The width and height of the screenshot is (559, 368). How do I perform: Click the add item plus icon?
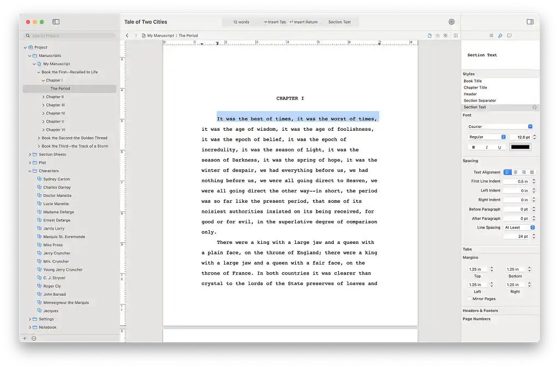[x=25, y=338]
